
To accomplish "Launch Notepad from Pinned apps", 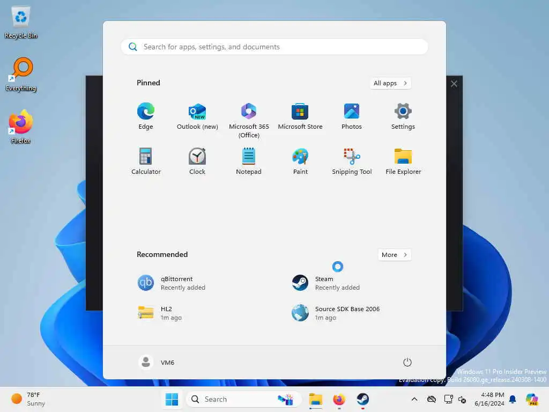I will pyautogui.click(x=249, y=161).
